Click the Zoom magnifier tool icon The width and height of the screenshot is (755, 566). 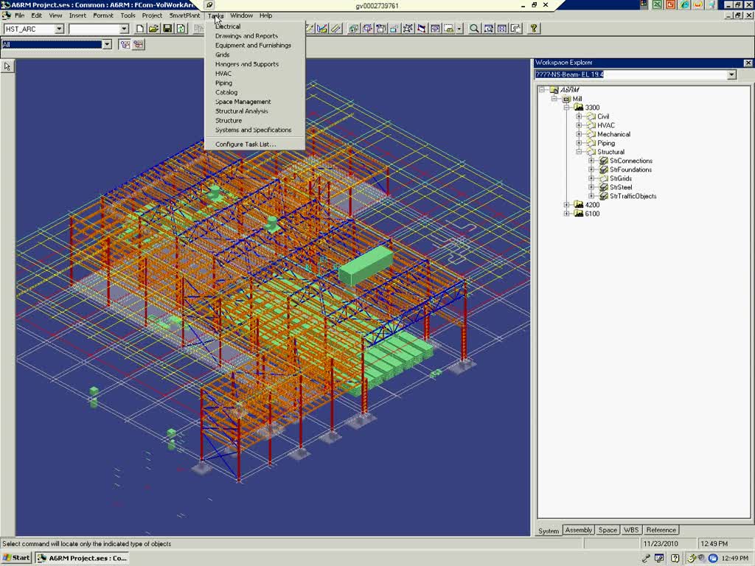(x=474, y=29)
